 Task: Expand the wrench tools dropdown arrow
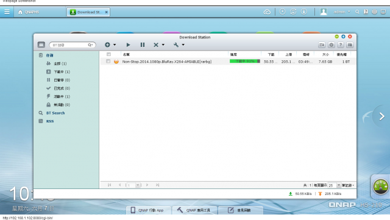[183, 45]
